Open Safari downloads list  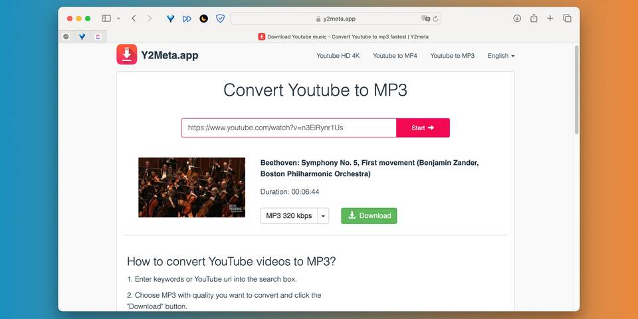(x=517, y=19)
